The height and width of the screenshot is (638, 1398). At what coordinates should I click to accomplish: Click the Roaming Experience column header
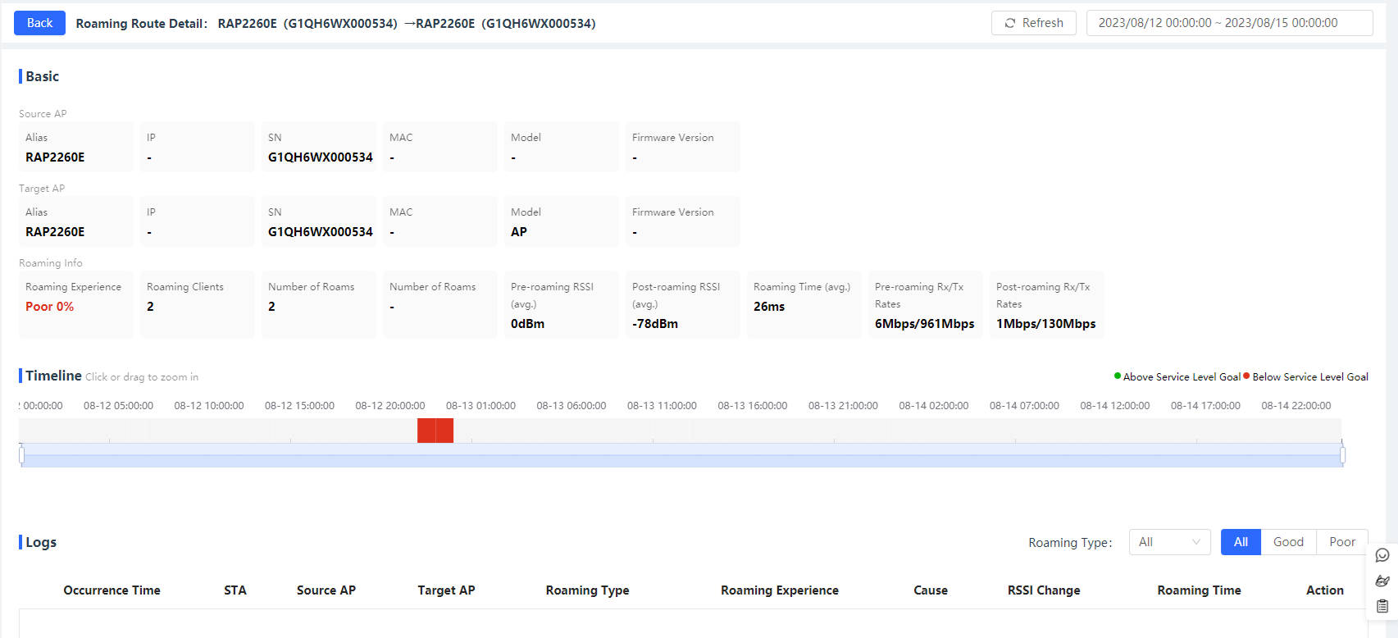780,590
